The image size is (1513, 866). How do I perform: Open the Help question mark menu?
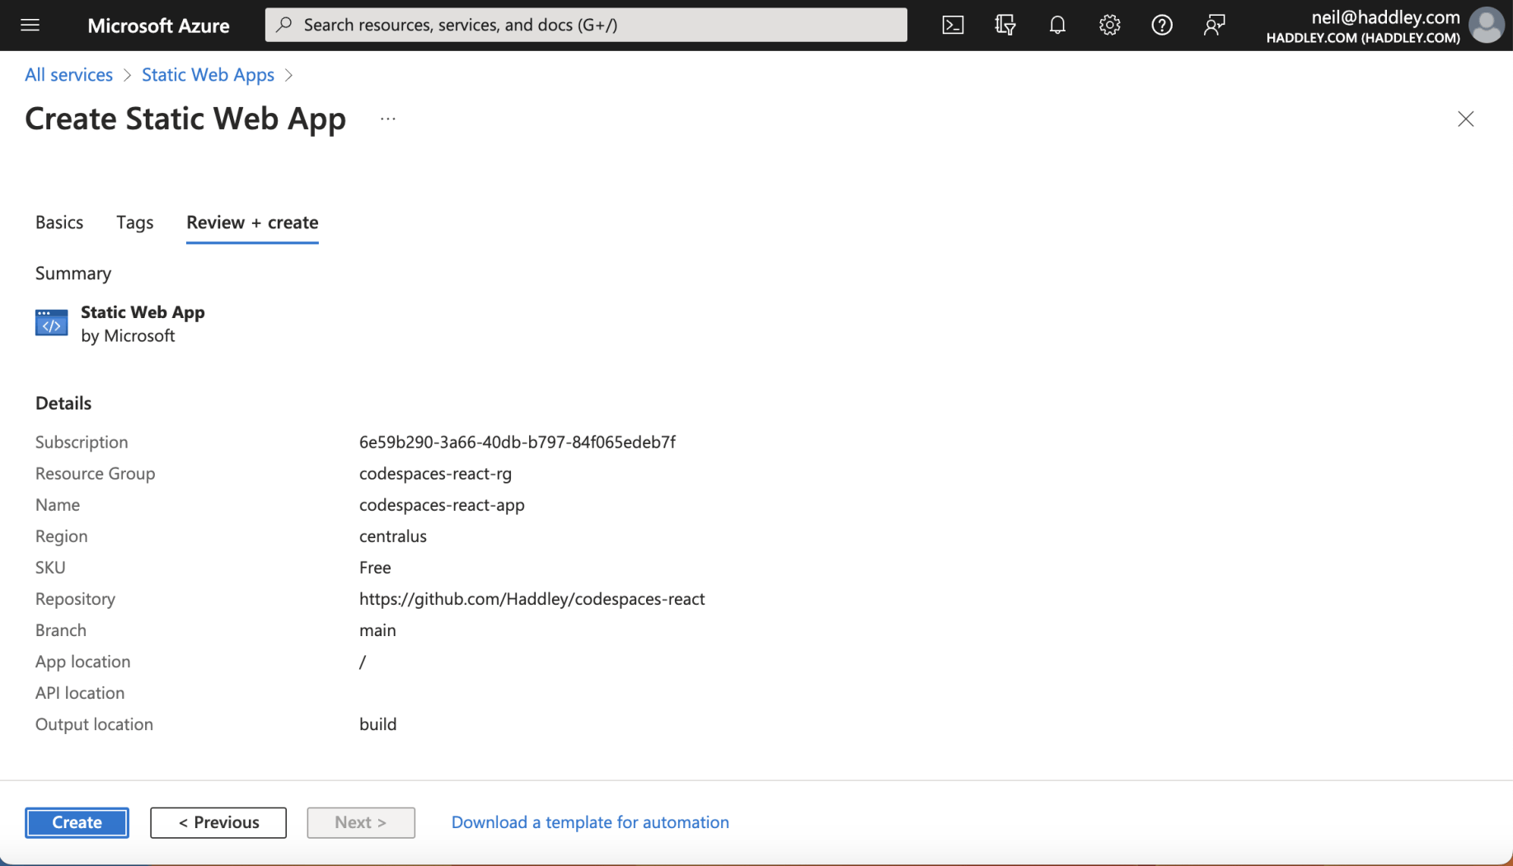point(1162,25)
